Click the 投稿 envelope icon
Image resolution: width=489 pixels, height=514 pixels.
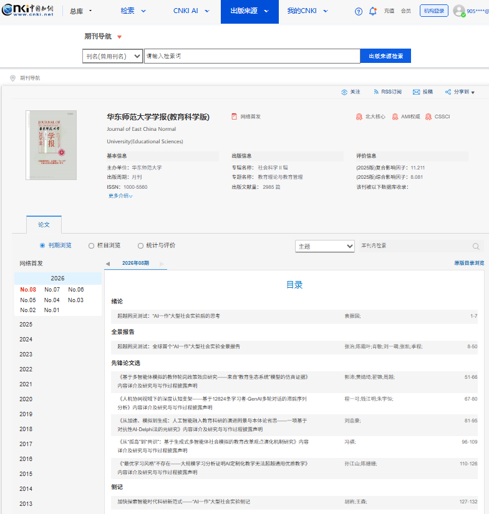[x=416, y=92]
